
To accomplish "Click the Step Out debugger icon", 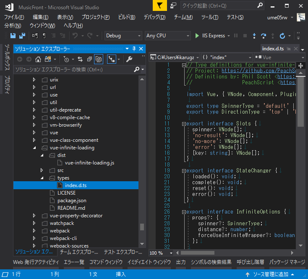I will coord(273,36).
